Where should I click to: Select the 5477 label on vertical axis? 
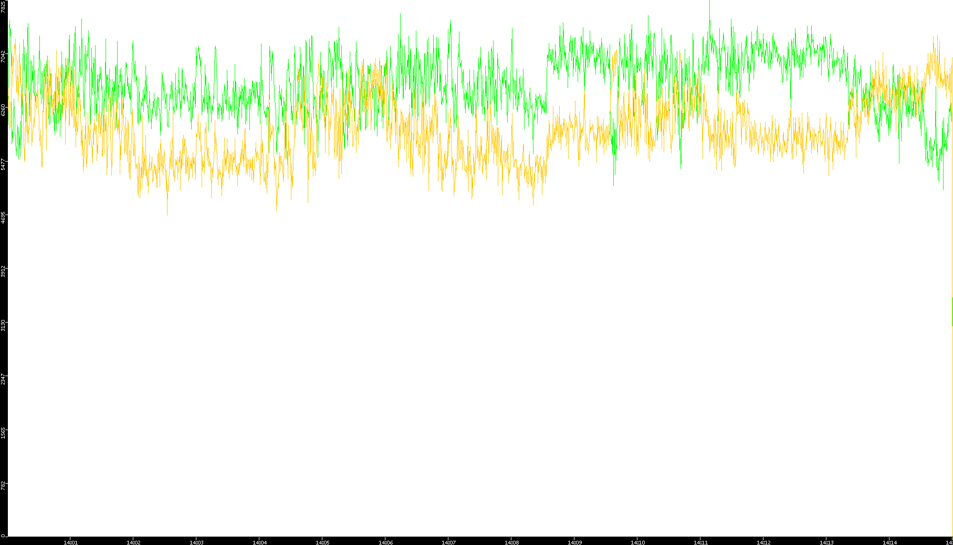pyautogui.click(x=4, y=164)
